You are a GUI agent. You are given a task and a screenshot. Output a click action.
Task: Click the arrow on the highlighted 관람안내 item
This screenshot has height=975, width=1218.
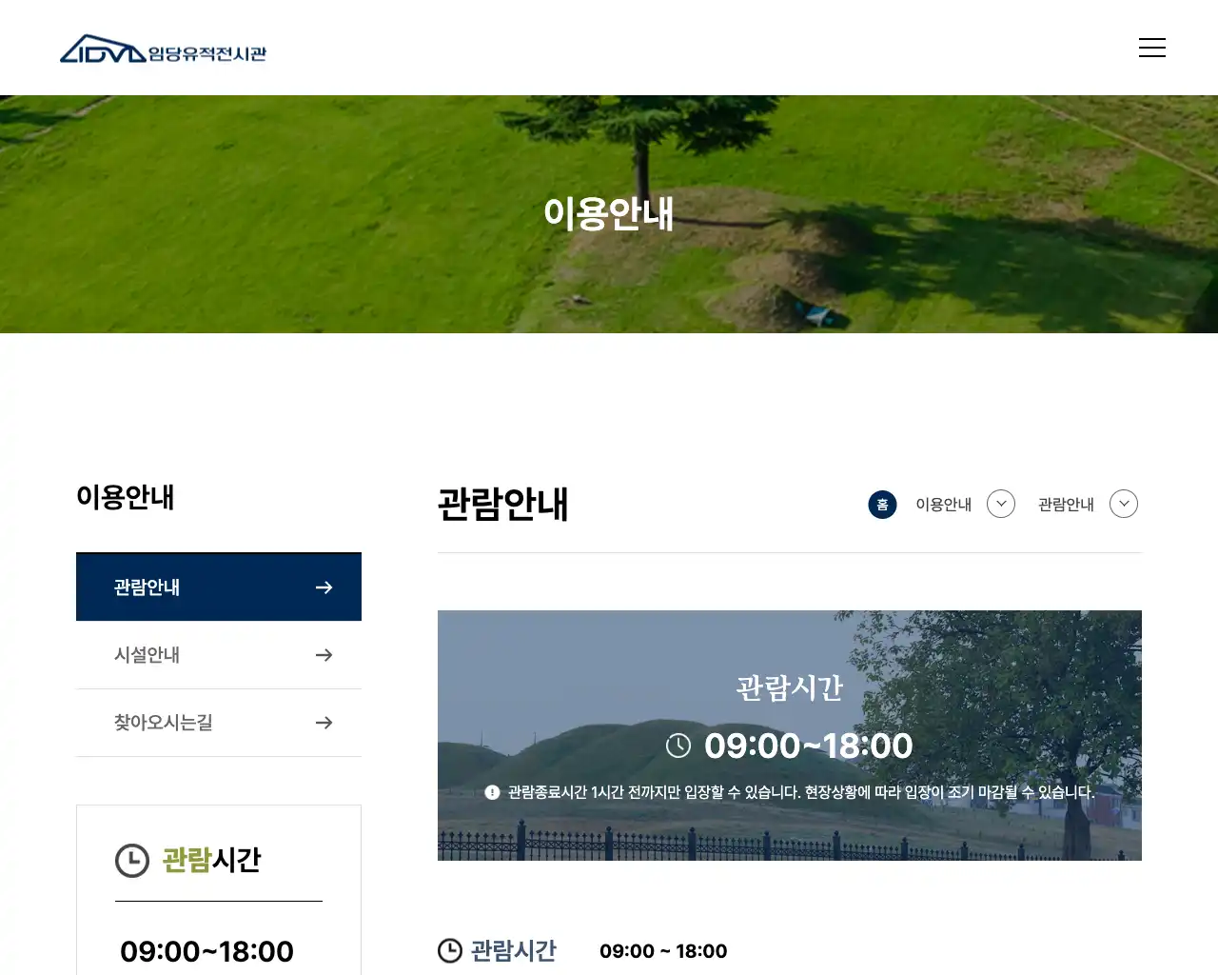coord(324,587)
